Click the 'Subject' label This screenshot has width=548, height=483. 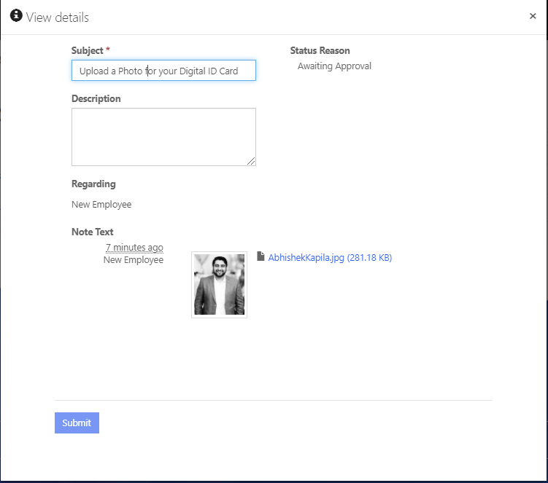[88, 50]
